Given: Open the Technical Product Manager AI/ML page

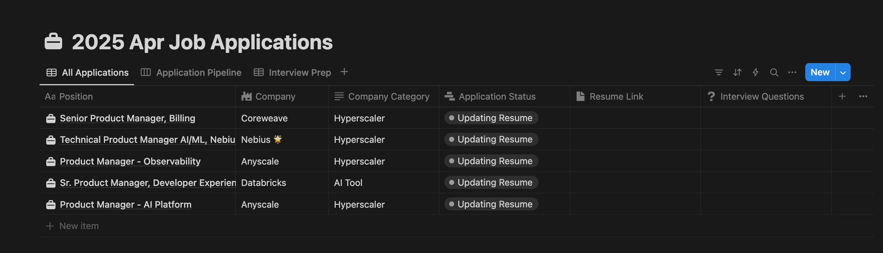Looking at the screenshot, I should click(x=148, y=140).
